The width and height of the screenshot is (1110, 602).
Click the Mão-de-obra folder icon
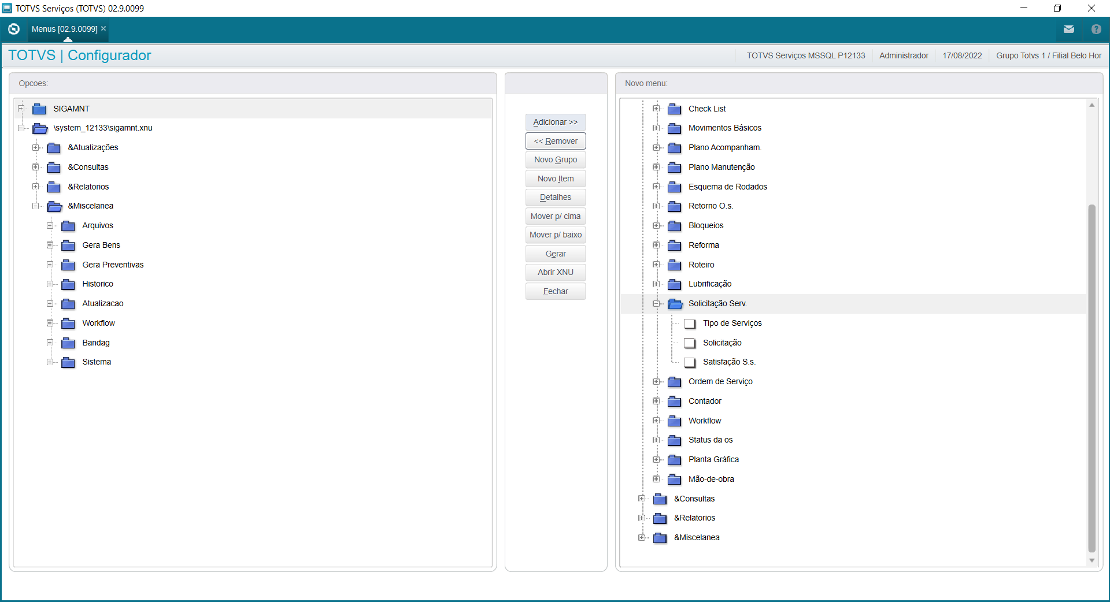tap(675, 480)
